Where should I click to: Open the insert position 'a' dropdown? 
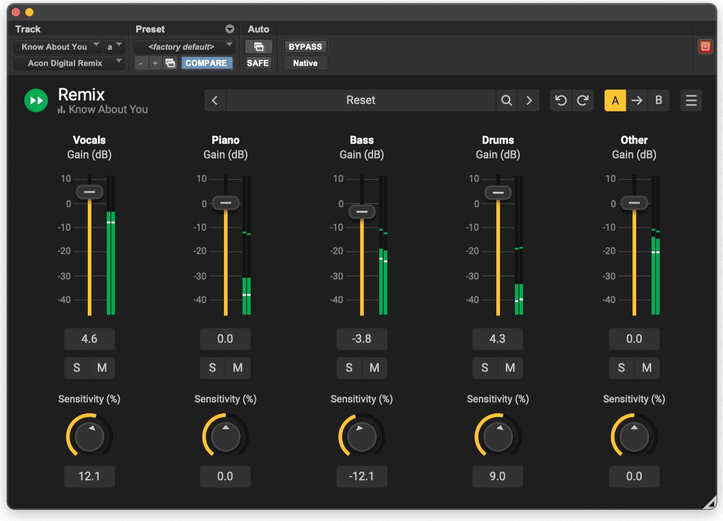[x=114, y=46]
